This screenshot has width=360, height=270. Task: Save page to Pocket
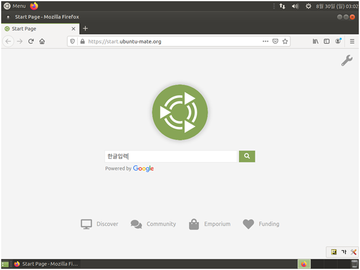275,42
